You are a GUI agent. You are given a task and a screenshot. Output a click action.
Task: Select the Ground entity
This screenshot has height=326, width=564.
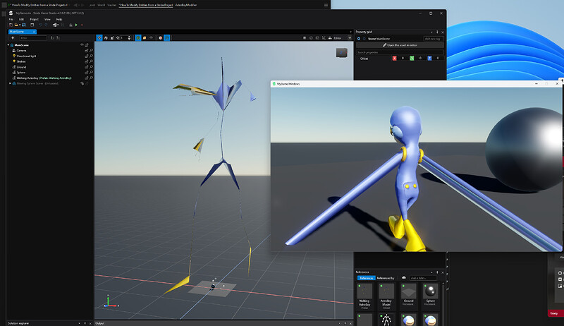tap(21, 67)
